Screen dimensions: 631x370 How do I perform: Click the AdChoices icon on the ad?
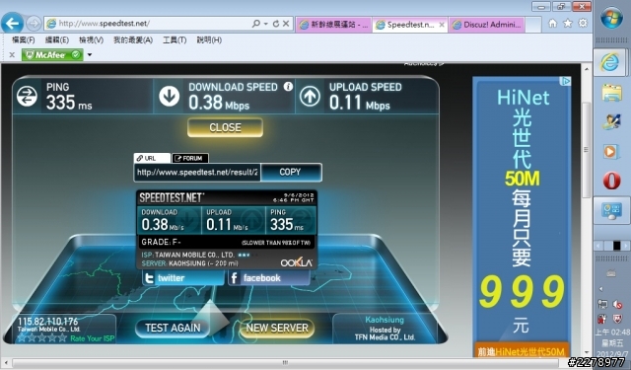click(x=566, y=81)
